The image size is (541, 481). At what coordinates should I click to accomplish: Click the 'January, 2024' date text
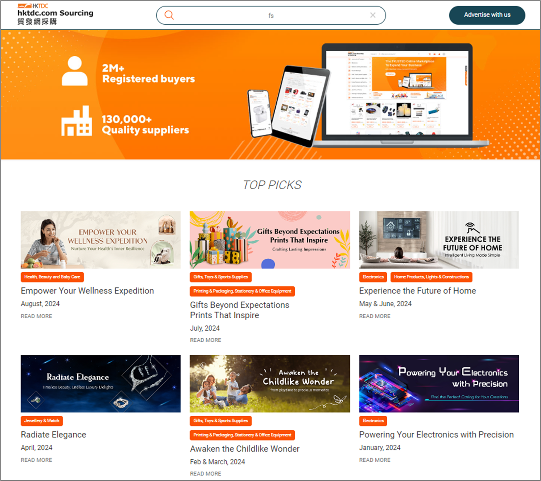(380, 448)
